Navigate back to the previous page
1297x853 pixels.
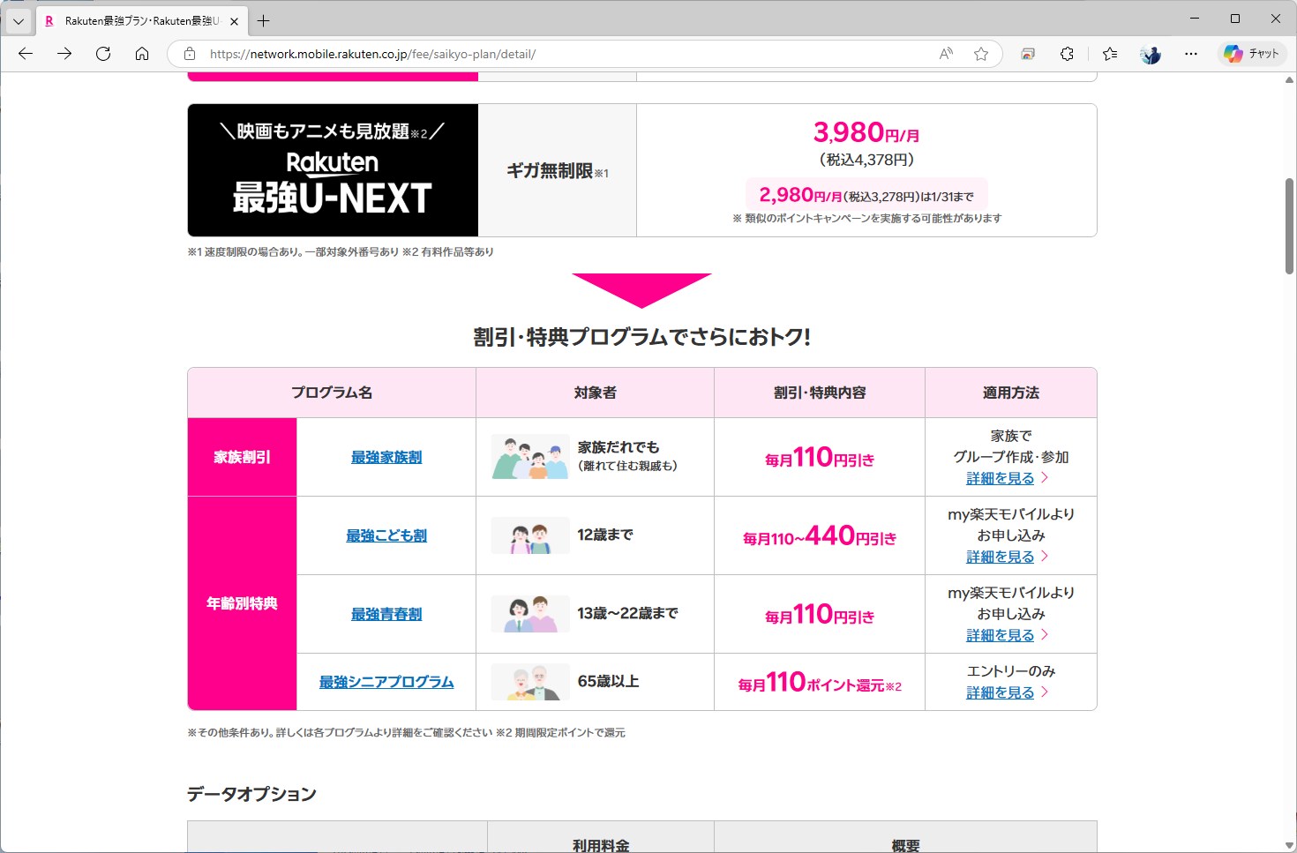(x=26, y=53)
